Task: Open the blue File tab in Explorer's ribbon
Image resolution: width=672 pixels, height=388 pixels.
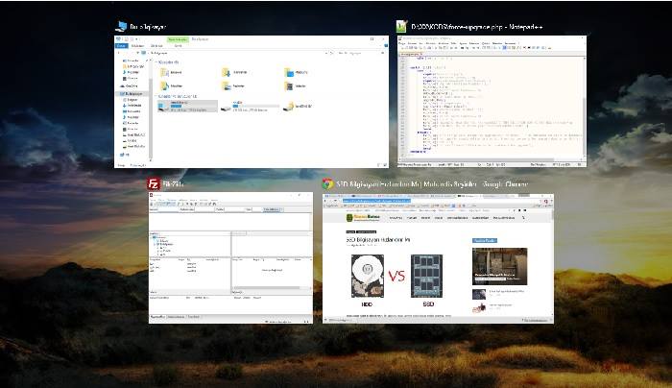Action: [121, 44]
